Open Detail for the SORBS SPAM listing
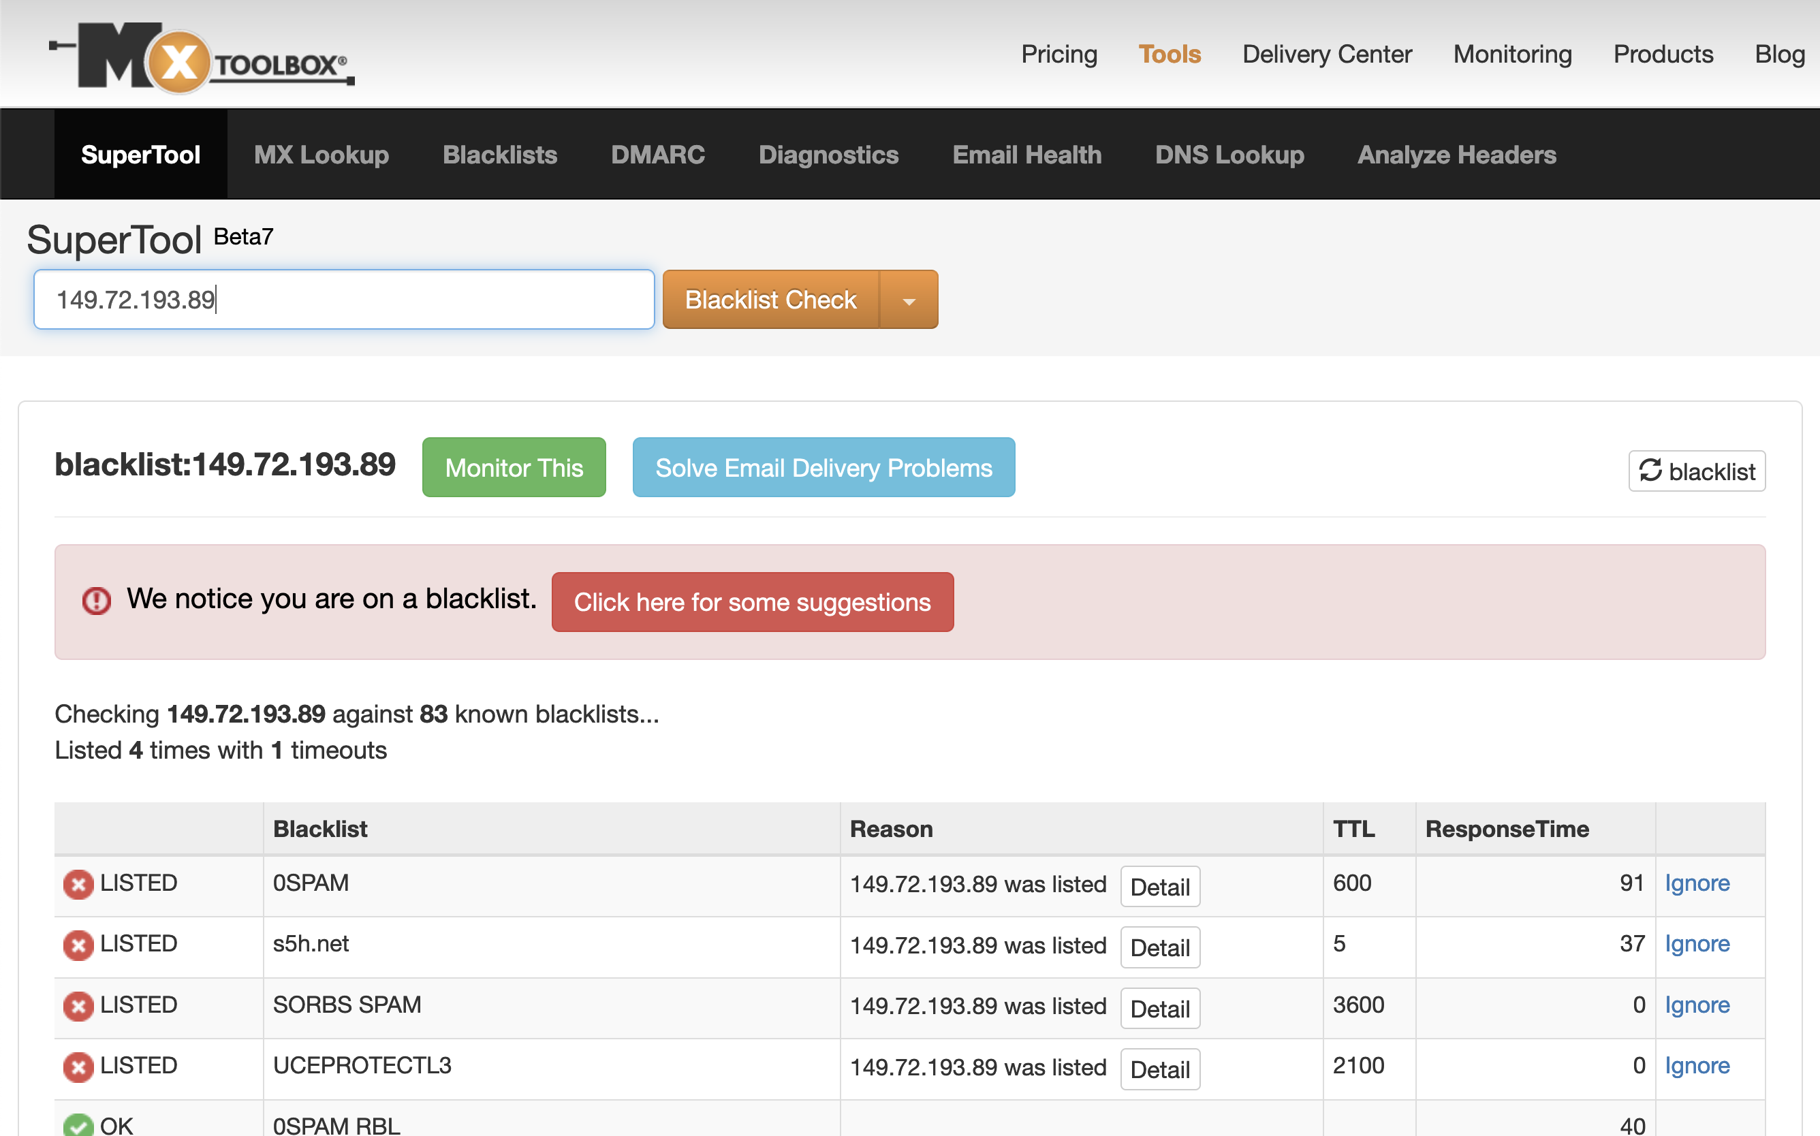Screen dimensions: 1820x1136 click(1160, 1008)
